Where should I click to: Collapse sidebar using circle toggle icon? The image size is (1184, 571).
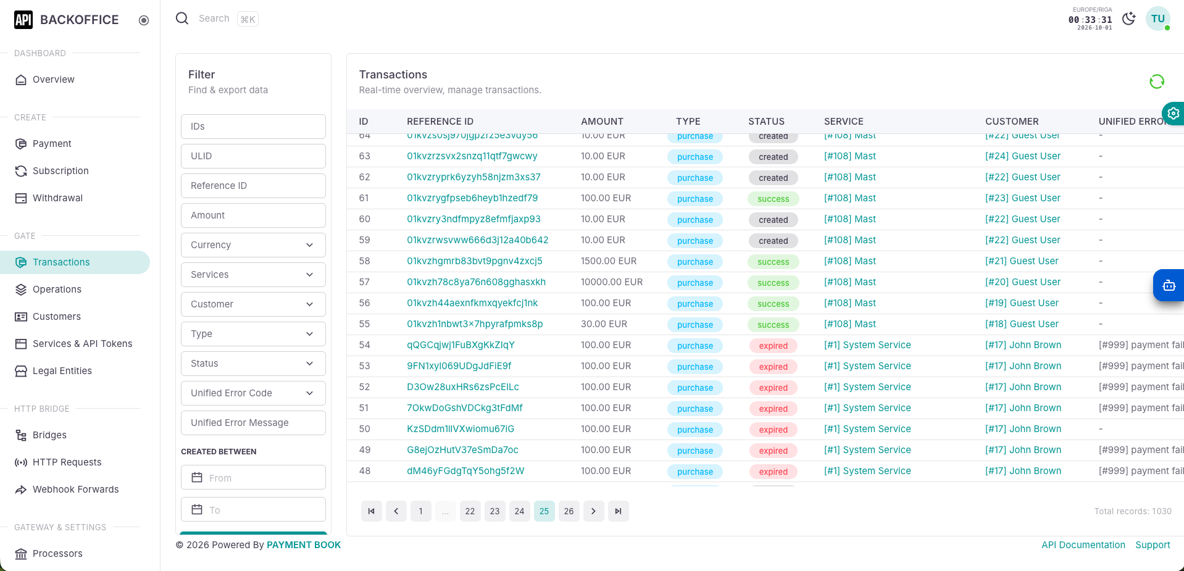pyautogui.click(x=144, y=20)
